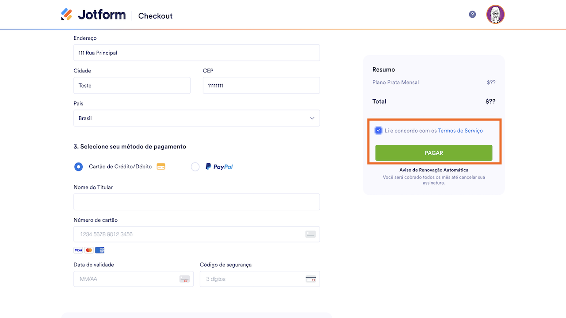Click the Endereço field with 111 Rua Principal
566x318 pixels.
coord(196,53)
